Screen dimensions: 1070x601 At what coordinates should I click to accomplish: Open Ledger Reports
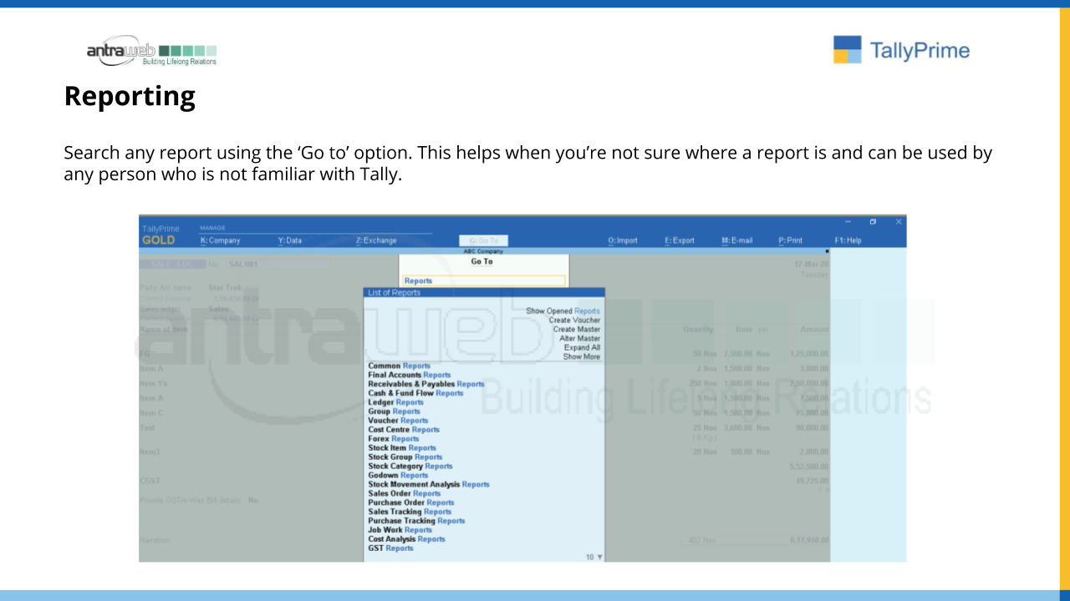click(x=396, y=402)
